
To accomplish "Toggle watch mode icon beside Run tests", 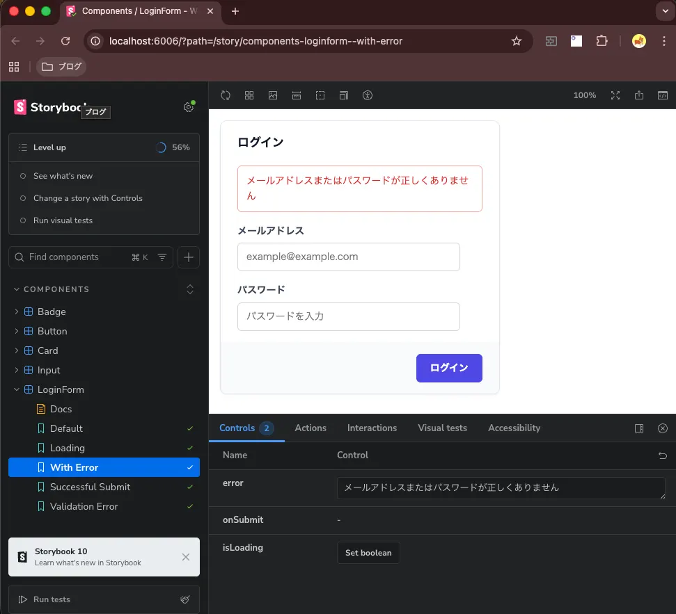I will [185, 599].
